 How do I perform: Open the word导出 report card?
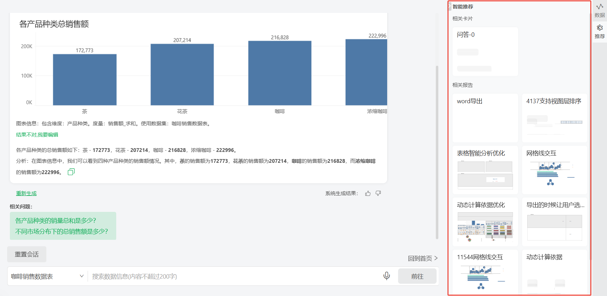coord(485,118)
